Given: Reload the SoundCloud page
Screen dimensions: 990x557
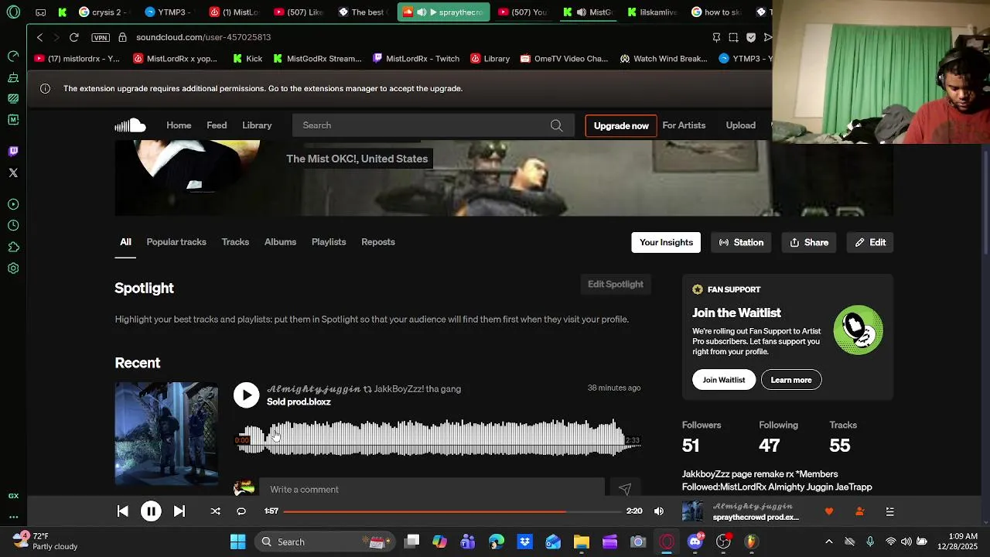Looking at the screenshot, I should pos(74,37).
